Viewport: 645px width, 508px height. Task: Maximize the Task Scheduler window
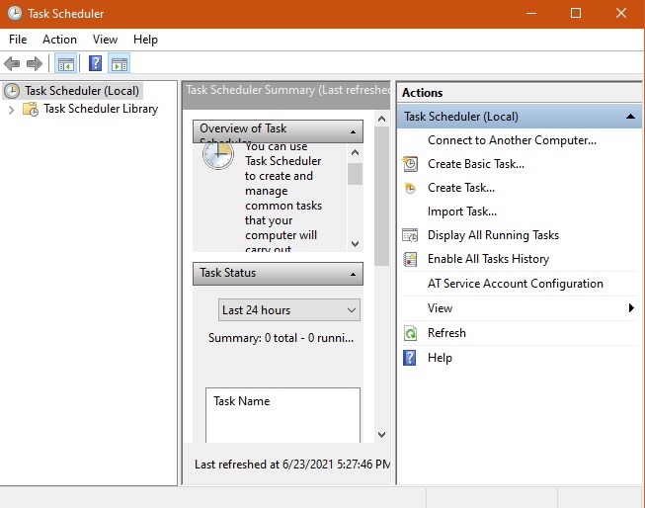[576, 13]
